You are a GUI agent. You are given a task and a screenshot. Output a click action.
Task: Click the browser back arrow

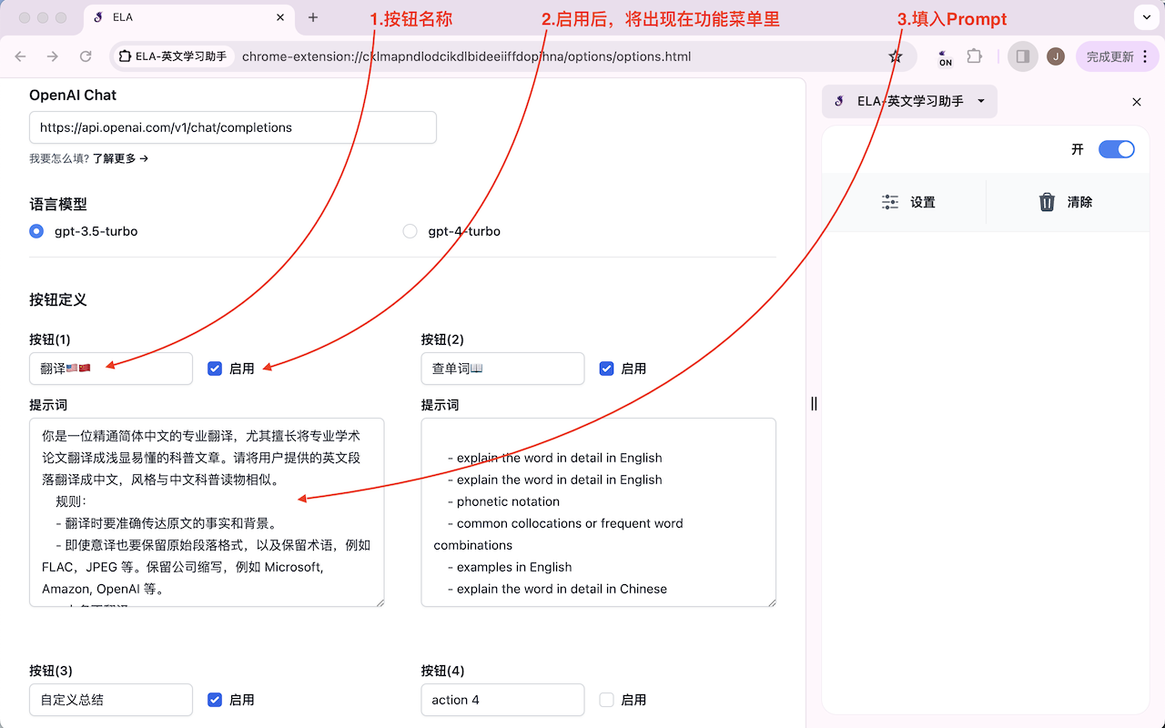pyautogui.click(x=21, y=56)
